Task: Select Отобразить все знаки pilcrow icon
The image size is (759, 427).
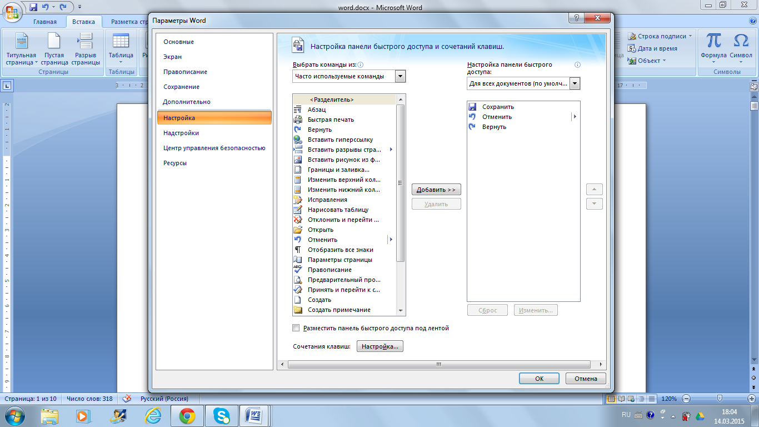Action: coord(297,250)
